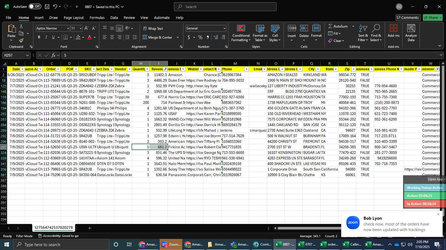Image resolution: width=446 pixels, height=250 pixels.
Task: Toggle Bold formatting
Action: coord(39,37)
